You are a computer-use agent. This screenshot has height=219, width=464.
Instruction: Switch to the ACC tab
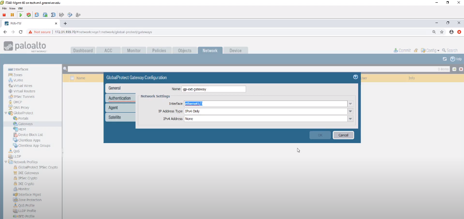point(108,51)
